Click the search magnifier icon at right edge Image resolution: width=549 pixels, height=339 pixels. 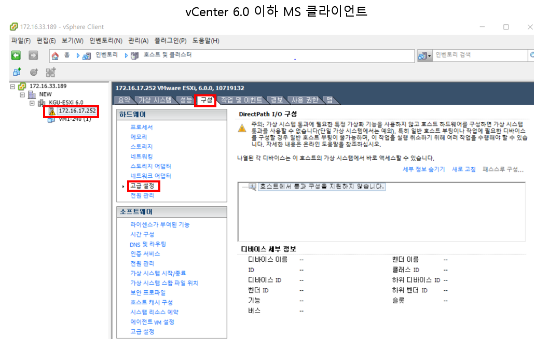(532, 55)
